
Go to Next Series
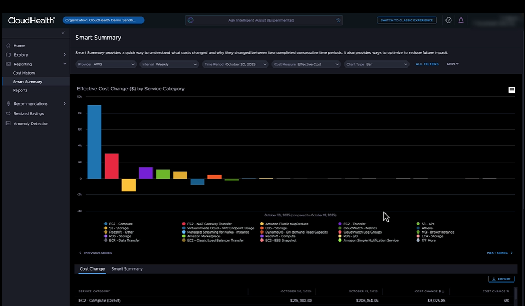click(x=499, y=253)
